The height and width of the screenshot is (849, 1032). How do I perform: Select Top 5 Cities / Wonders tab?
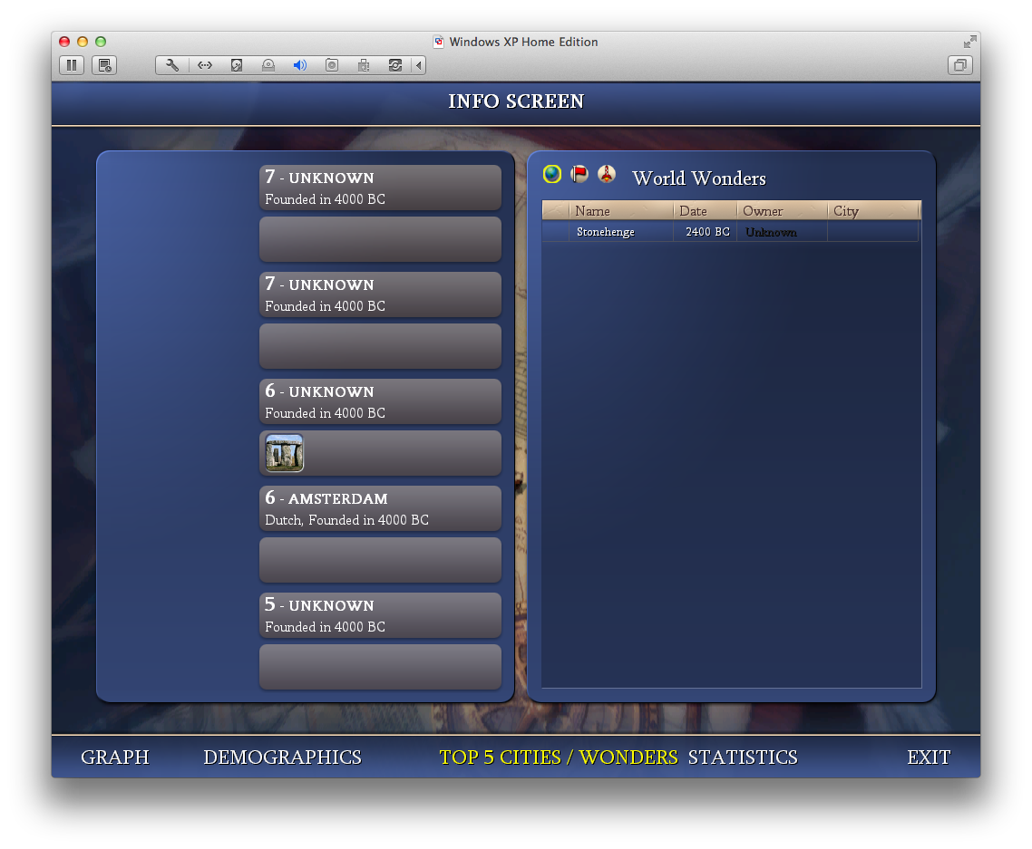tap(558, 757)
